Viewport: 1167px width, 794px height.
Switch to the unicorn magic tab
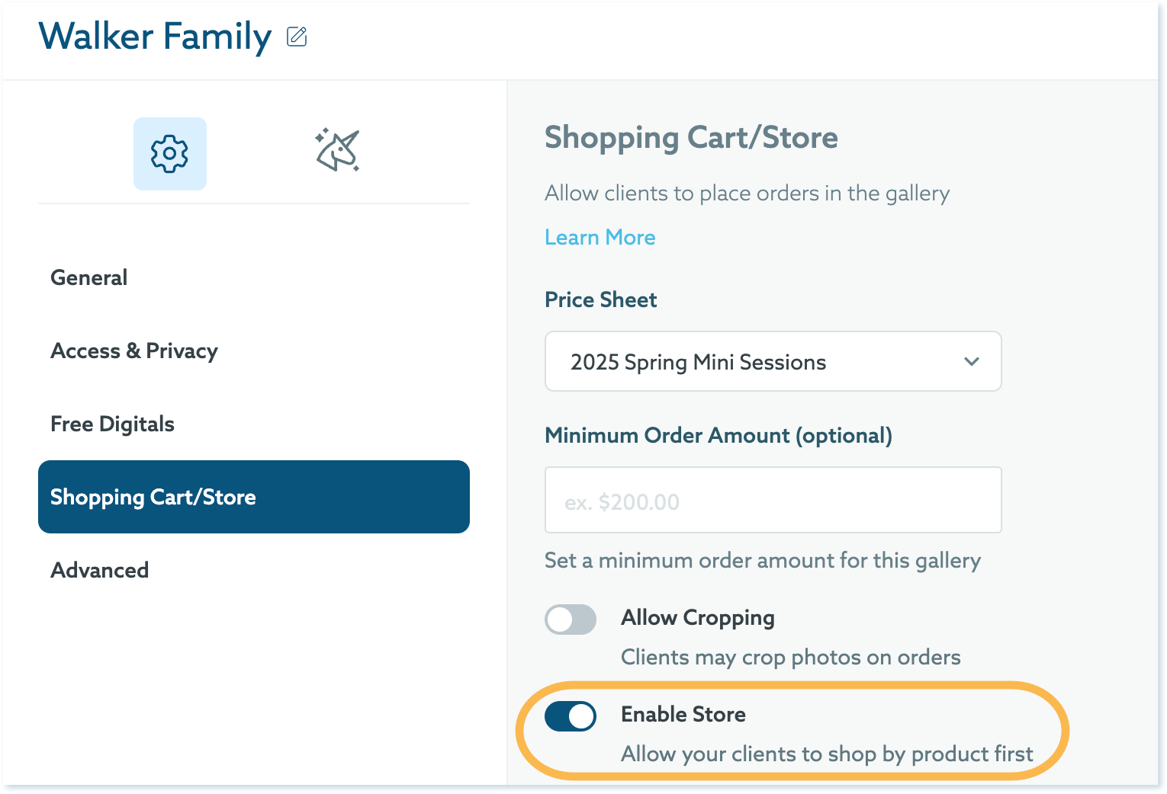pos(337,150)
